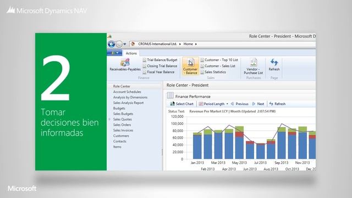This screenshot has height=198, width=352.
Task: Open Budgets in navigation pane
Action: tap(119, 108)
